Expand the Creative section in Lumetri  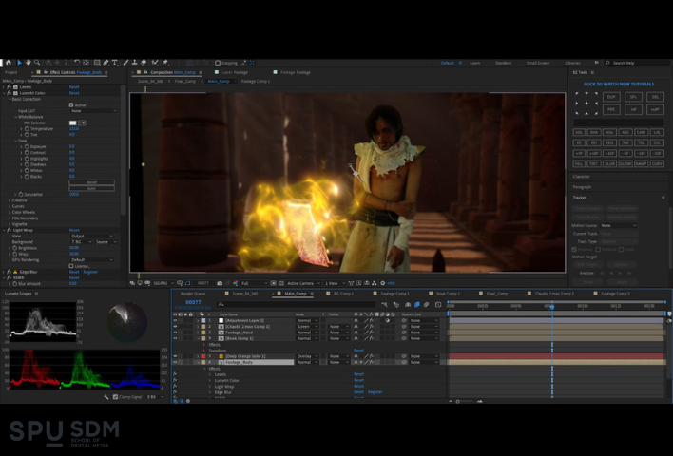tap(10, 200)
